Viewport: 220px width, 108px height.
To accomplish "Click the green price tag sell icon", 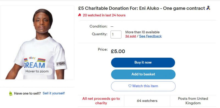I will [x=11, y=93].
